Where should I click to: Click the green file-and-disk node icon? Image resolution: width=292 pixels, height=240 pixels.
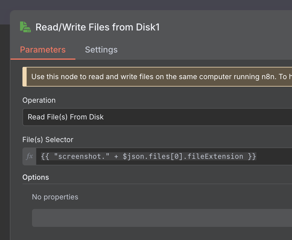(25, 27)
